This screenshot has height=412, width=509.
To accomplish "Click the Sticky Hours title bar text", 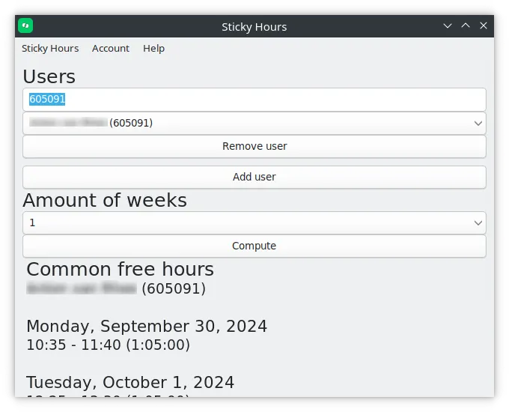I will pyautogui.click(x=254, y=27).
